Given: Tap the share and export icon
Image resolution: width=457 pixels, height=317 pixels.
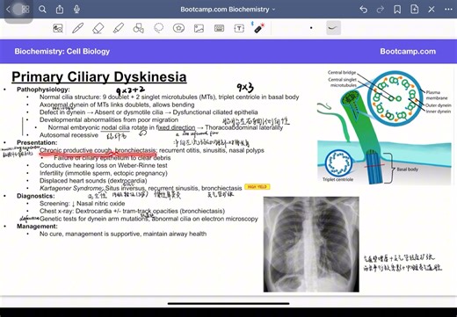Looking at the screenshot, I should (x=60, y=10).
